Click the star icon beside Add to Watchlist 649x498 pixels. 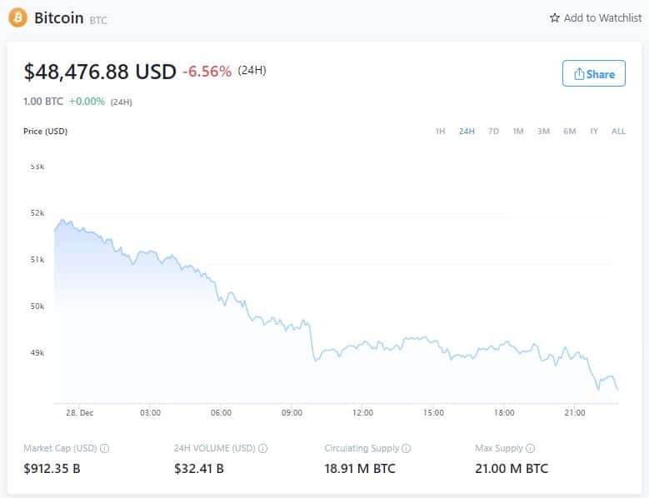[555, 17]
